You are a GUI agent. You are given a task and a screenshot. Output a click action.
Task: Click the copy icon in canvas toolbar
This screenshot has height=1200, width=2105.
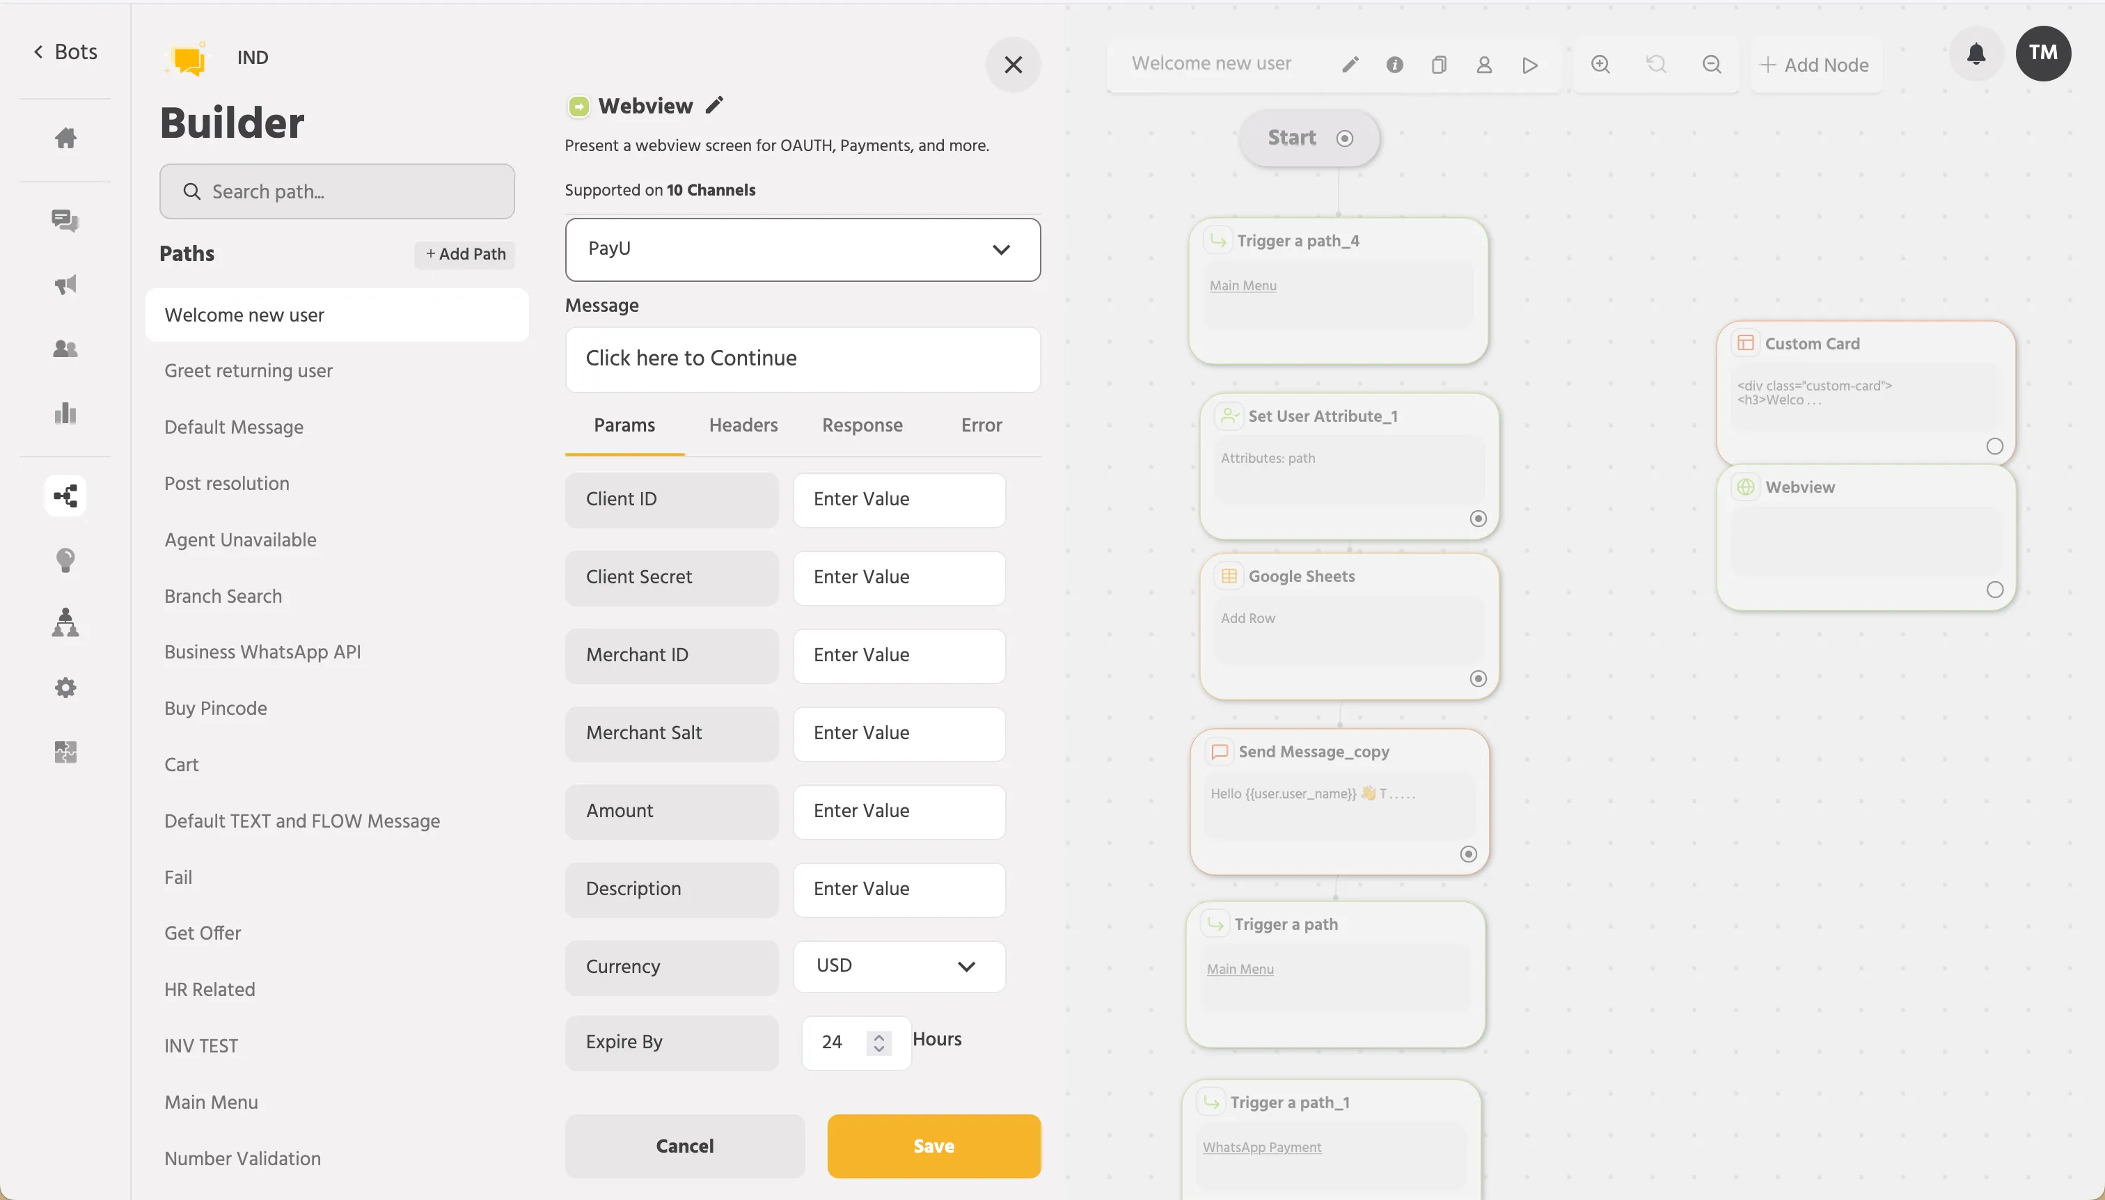tap(1439, 64)
